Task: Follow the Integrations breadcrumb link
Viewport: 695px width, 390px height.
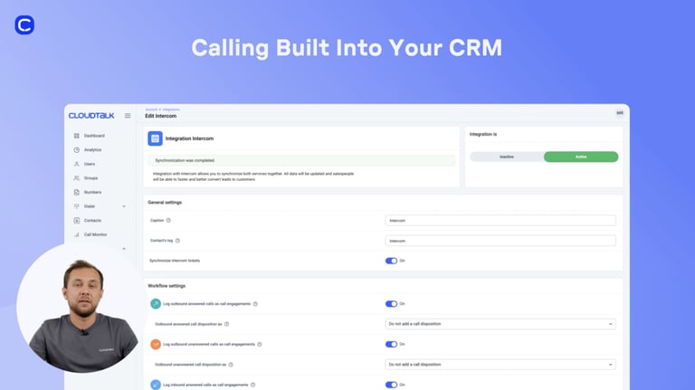Action: pos(171,109)
